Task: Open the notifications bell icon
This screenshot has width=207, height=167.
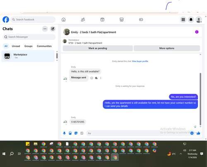Action: pyautogui.click(x=191, y=20)
